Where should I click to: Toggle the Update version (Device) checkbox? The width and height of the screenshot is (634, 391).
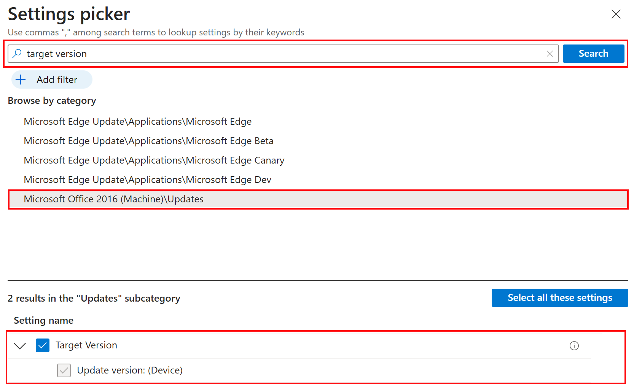click(64, 370)
